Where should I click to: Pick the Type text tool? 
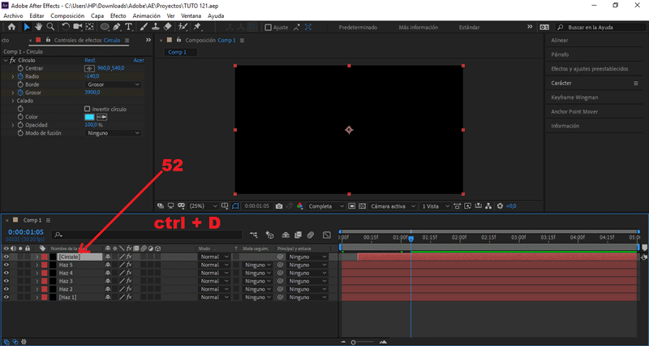[x=128, y=26]
